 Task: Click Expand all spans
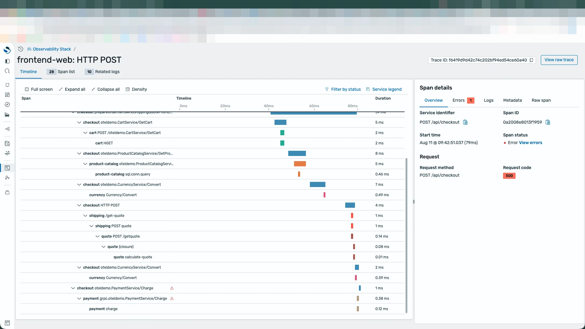pyautogui.click(x=72, y=89)
